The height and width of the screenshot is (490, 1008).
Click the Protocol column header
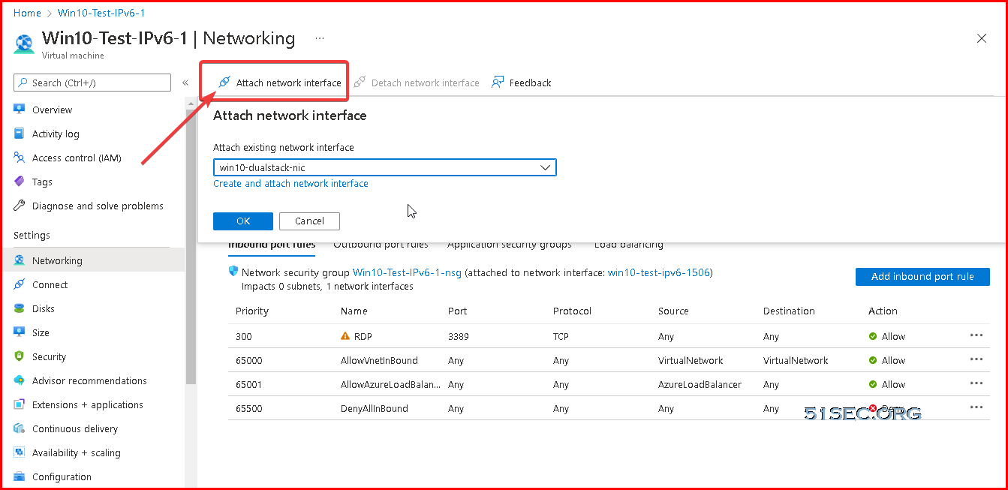573,311
